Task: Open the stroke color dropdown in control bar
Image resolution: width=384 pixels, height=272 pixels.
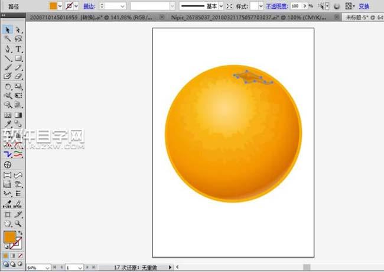Action: coord(76,6)
